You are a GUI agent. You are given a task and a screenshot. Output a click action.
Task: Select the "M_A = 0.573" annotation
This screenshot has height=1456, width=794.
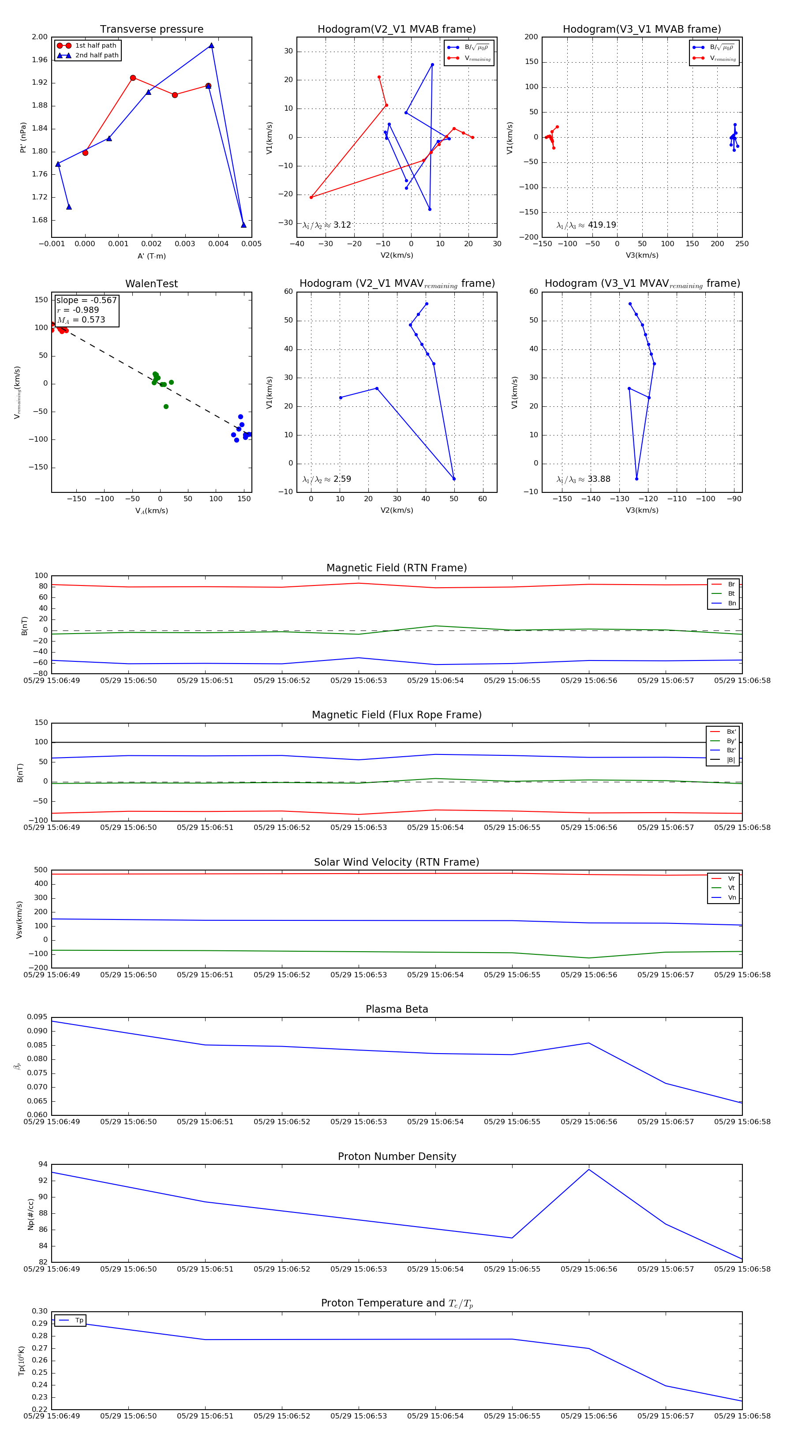point(81,320)
